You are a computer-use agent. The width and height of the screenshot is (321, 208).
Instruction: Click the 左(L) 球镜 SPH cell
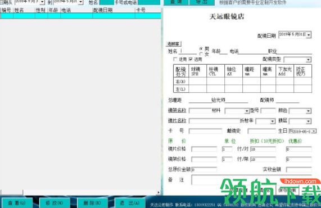click(197, 89)
